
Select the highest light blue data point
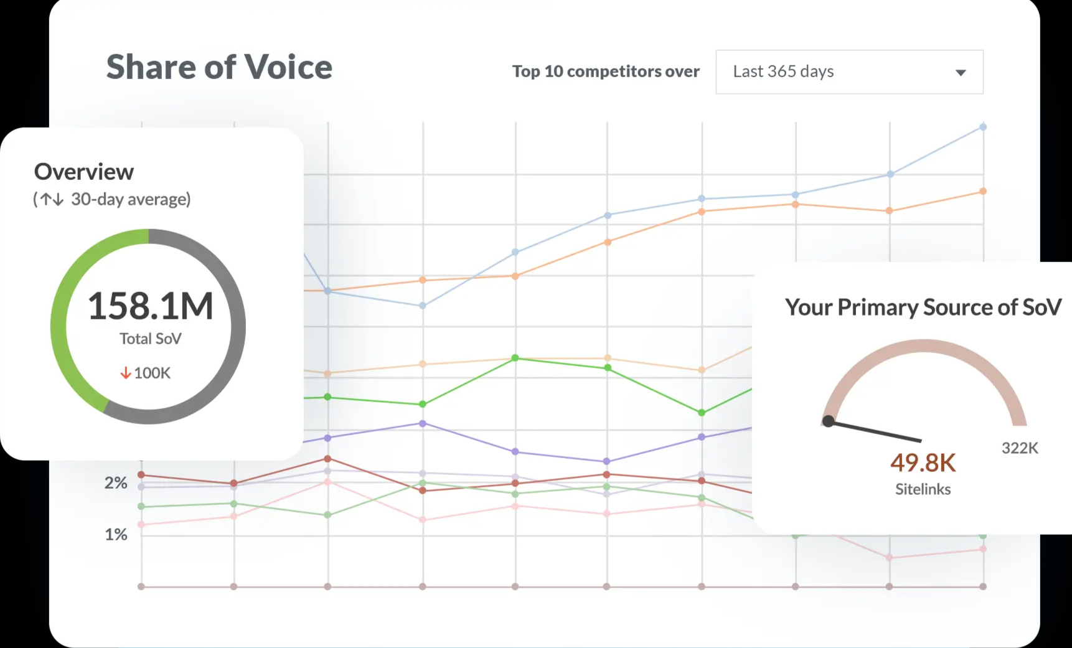pos(983,127)
